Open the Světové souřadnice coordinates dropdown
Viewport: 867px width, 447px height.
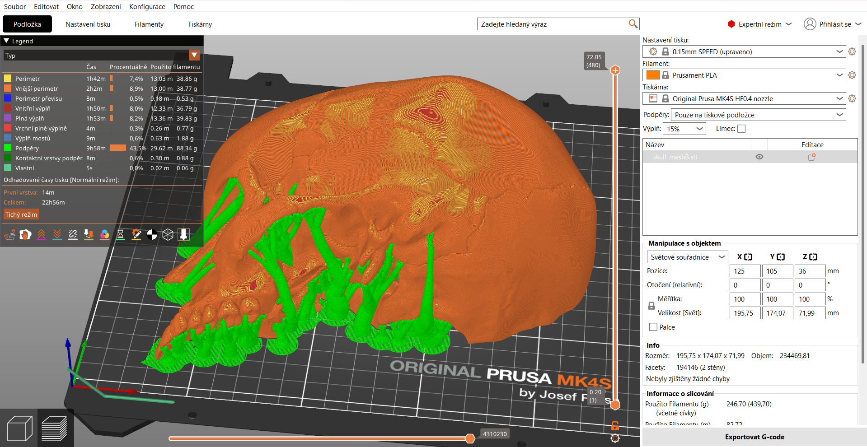click(687, 257)
